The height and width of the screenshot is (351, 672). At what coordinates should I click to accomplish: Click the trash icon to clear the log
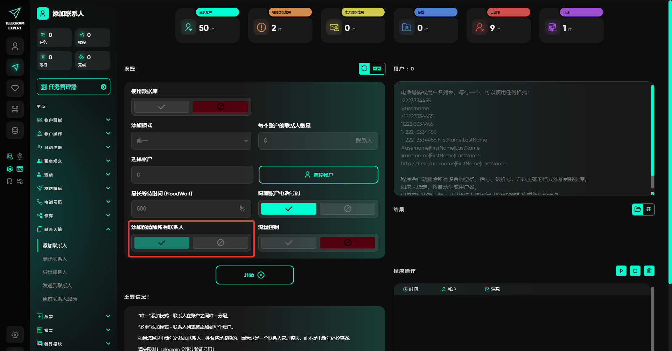(649, 271)
